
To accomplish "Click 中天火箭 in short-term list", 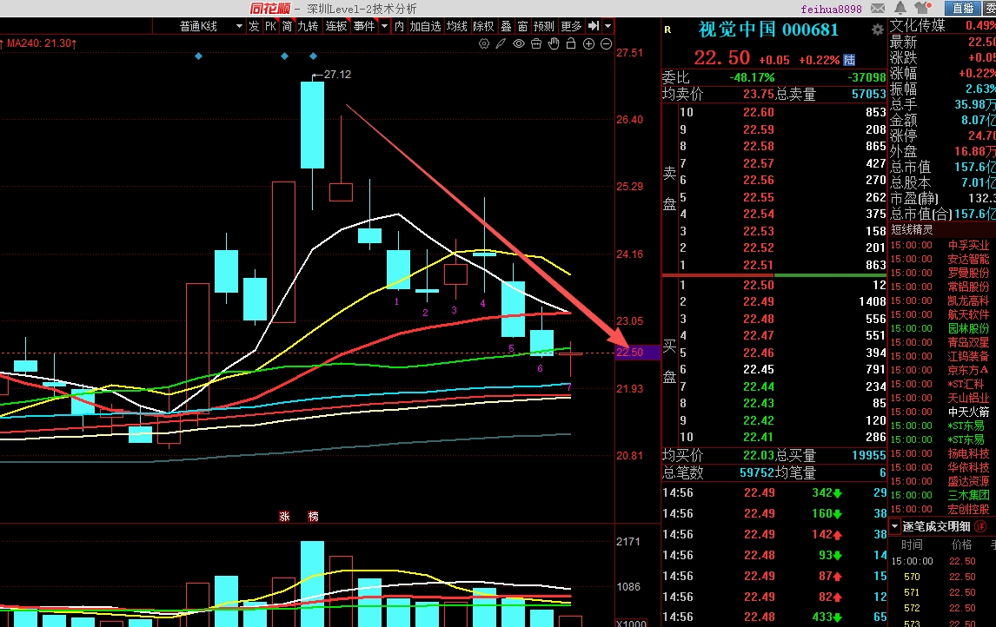I will click(x=969, y=412).
